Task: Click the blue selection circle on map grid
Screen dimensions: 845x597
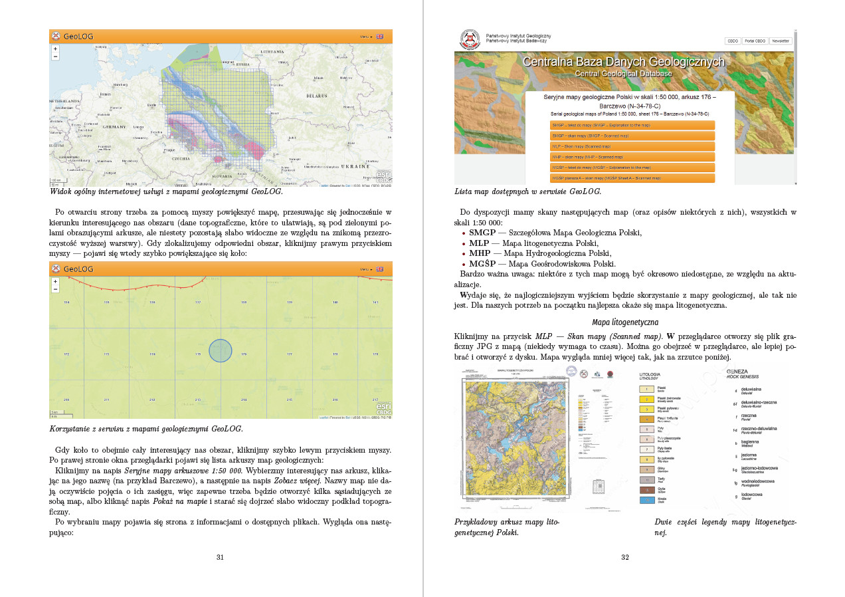Action: point(220,350)
